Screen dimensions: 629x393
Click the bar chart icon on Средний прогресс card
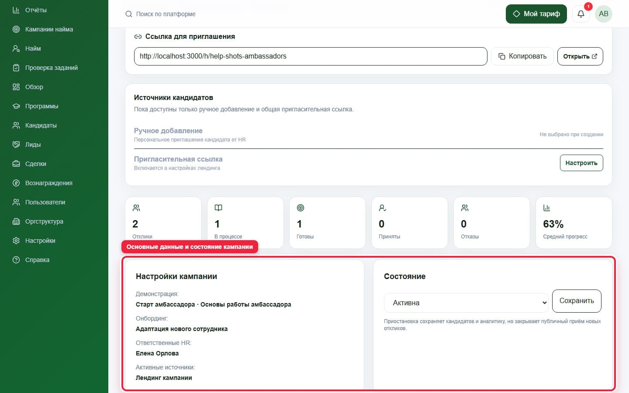(547, 208)
